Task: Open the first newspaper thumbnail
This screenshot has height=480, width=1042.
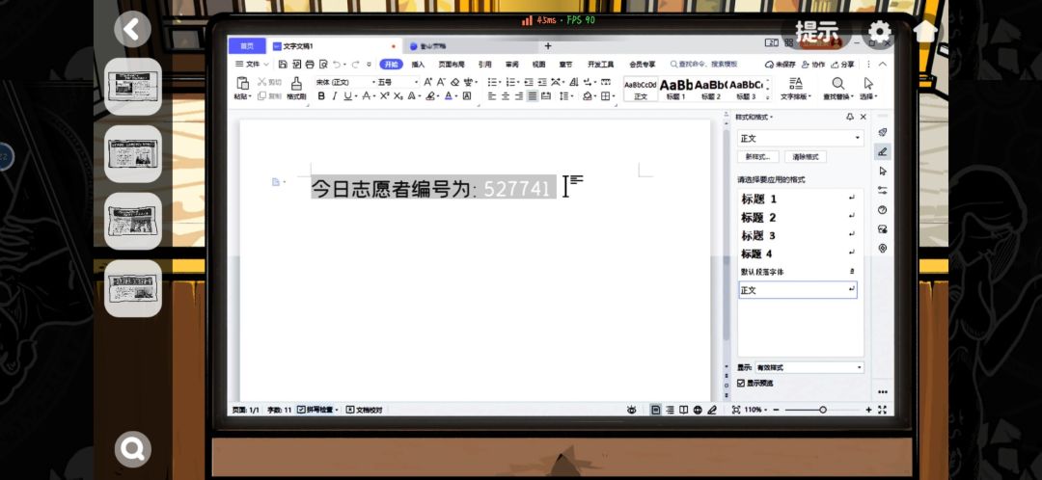Action: pos(133,87)
